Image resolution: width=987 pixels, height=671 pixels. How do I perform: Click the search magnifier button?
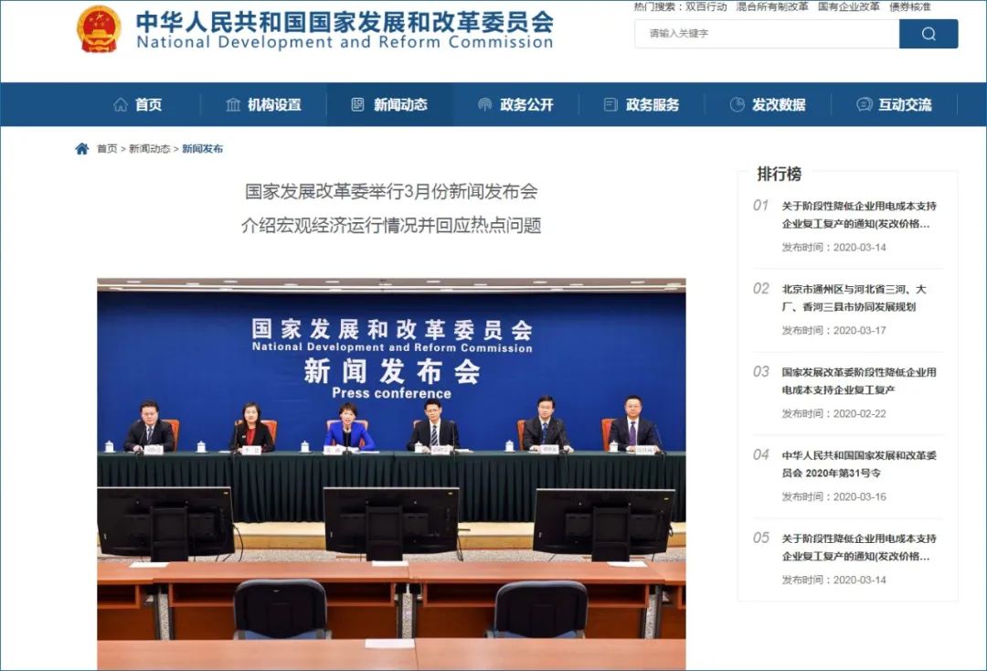click(929, 34)
